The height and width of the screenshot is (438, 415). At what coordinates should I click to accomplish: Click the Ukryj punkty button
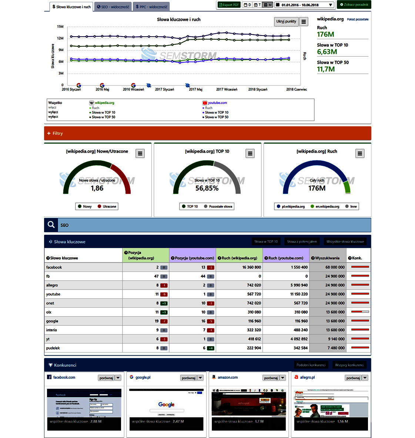[x=286, y=21]
